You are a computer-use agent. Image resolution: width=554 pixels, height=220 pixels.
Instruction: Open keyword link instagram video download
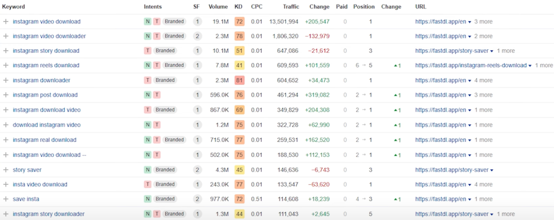[47, 22]
